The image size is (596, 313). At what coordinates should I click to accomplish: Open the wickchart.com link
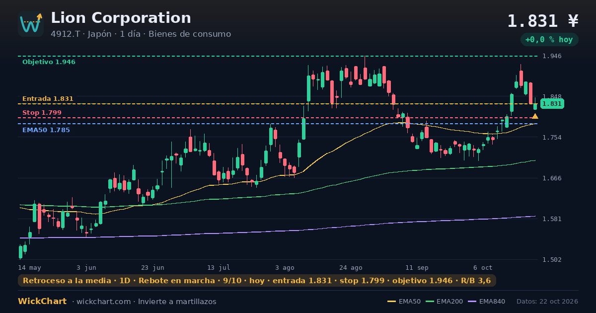click(x=103, y=302)
